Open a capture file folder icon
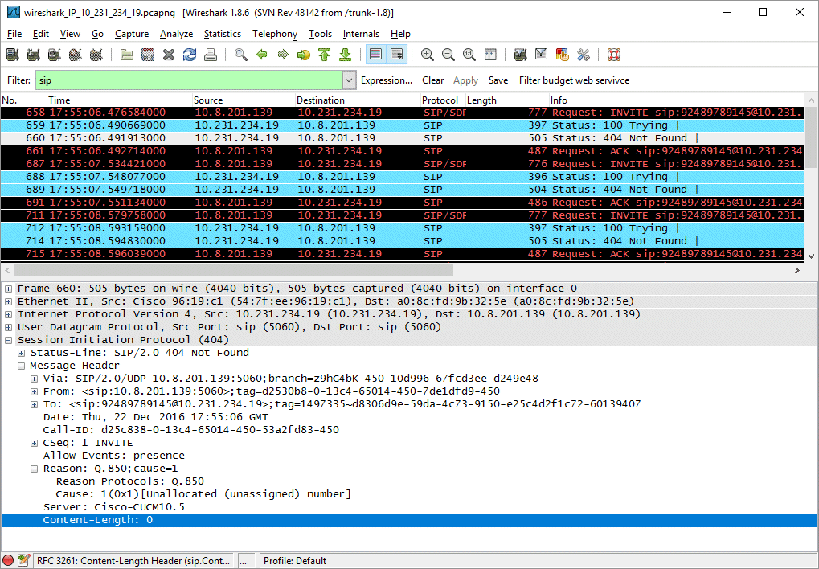The width and height of the screenshot is (819, 569). pyautogui.click(x=126, y=55)
